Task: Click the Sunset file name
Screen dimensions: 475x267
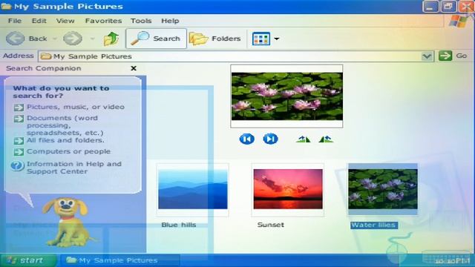Action: [x=271, y=225]
